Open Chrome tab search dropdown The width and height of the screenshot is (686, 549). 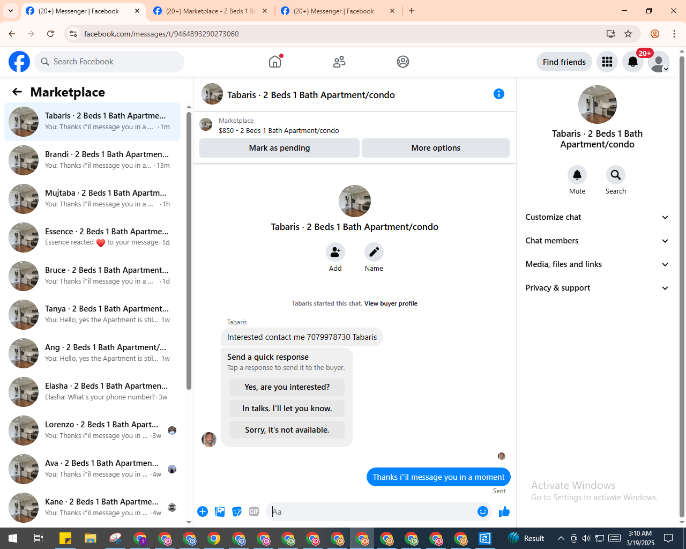pos(11,11)
